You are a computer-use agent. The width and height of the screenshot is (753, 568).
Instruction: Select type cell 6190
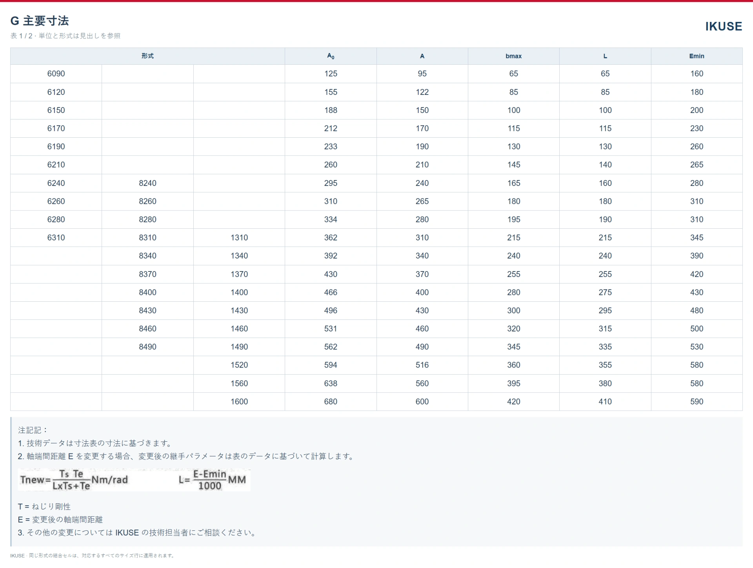click(56, 147)
